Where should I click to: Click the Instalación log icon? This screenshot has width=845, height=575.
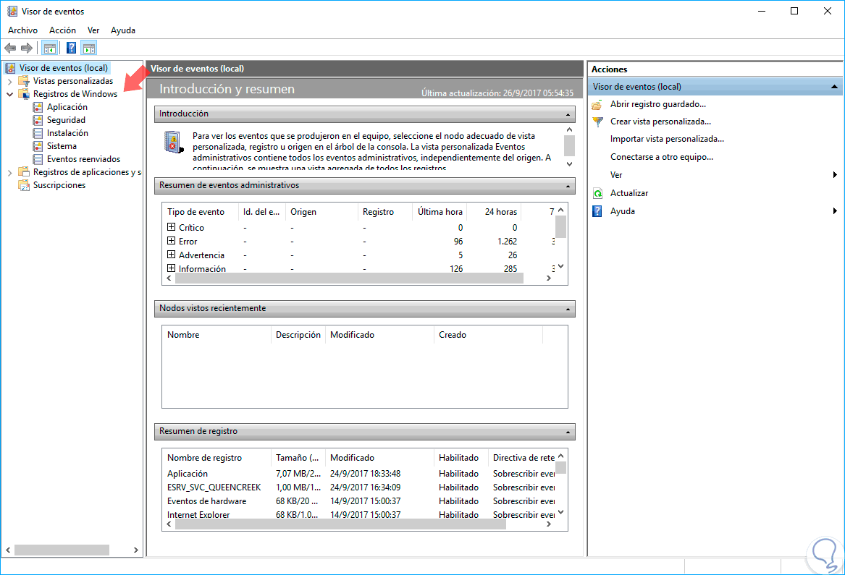click(38, 133)
